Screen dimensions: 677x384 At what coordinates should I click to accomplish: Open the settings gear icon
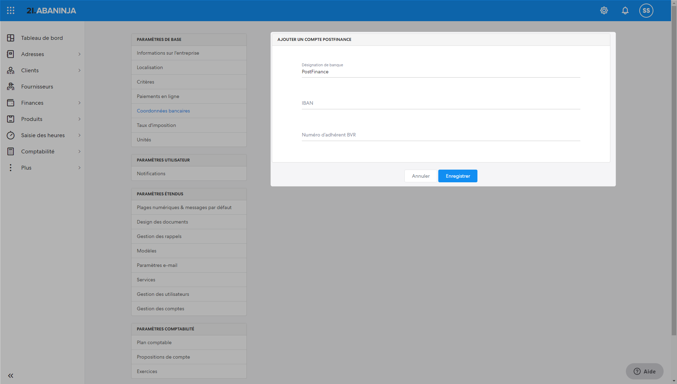click(604, 11)
